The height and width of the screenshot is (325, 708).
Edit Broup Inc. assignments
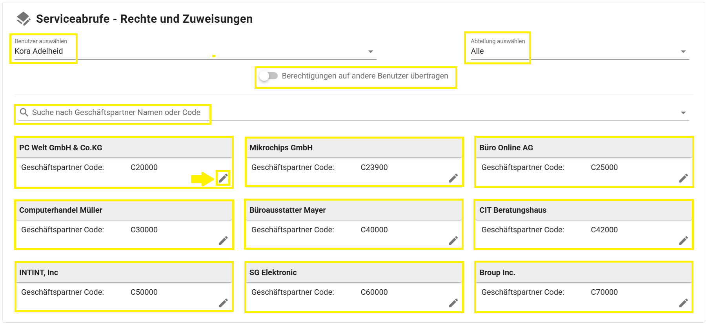(x=683, y=303)
